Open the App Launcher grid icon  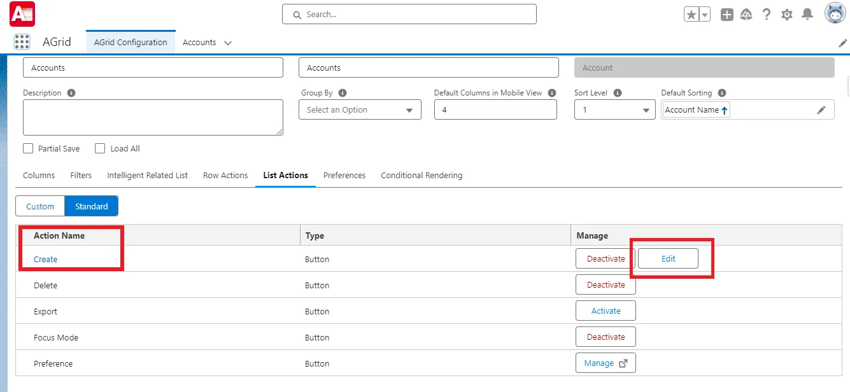point(22,41)
